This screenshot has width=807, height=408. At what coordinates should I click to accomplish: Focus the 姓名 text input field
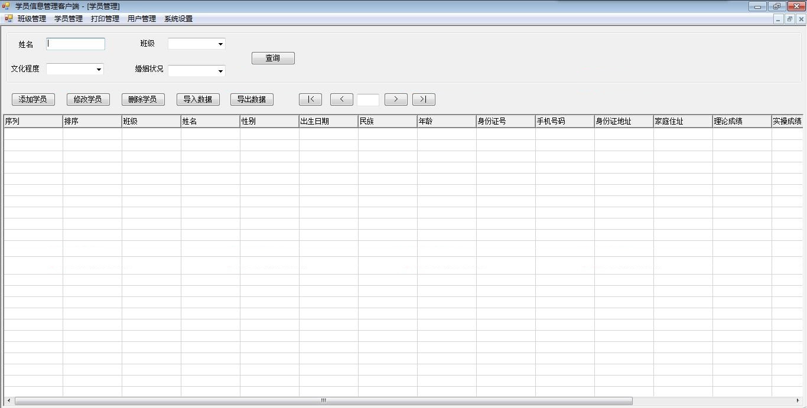76,44
